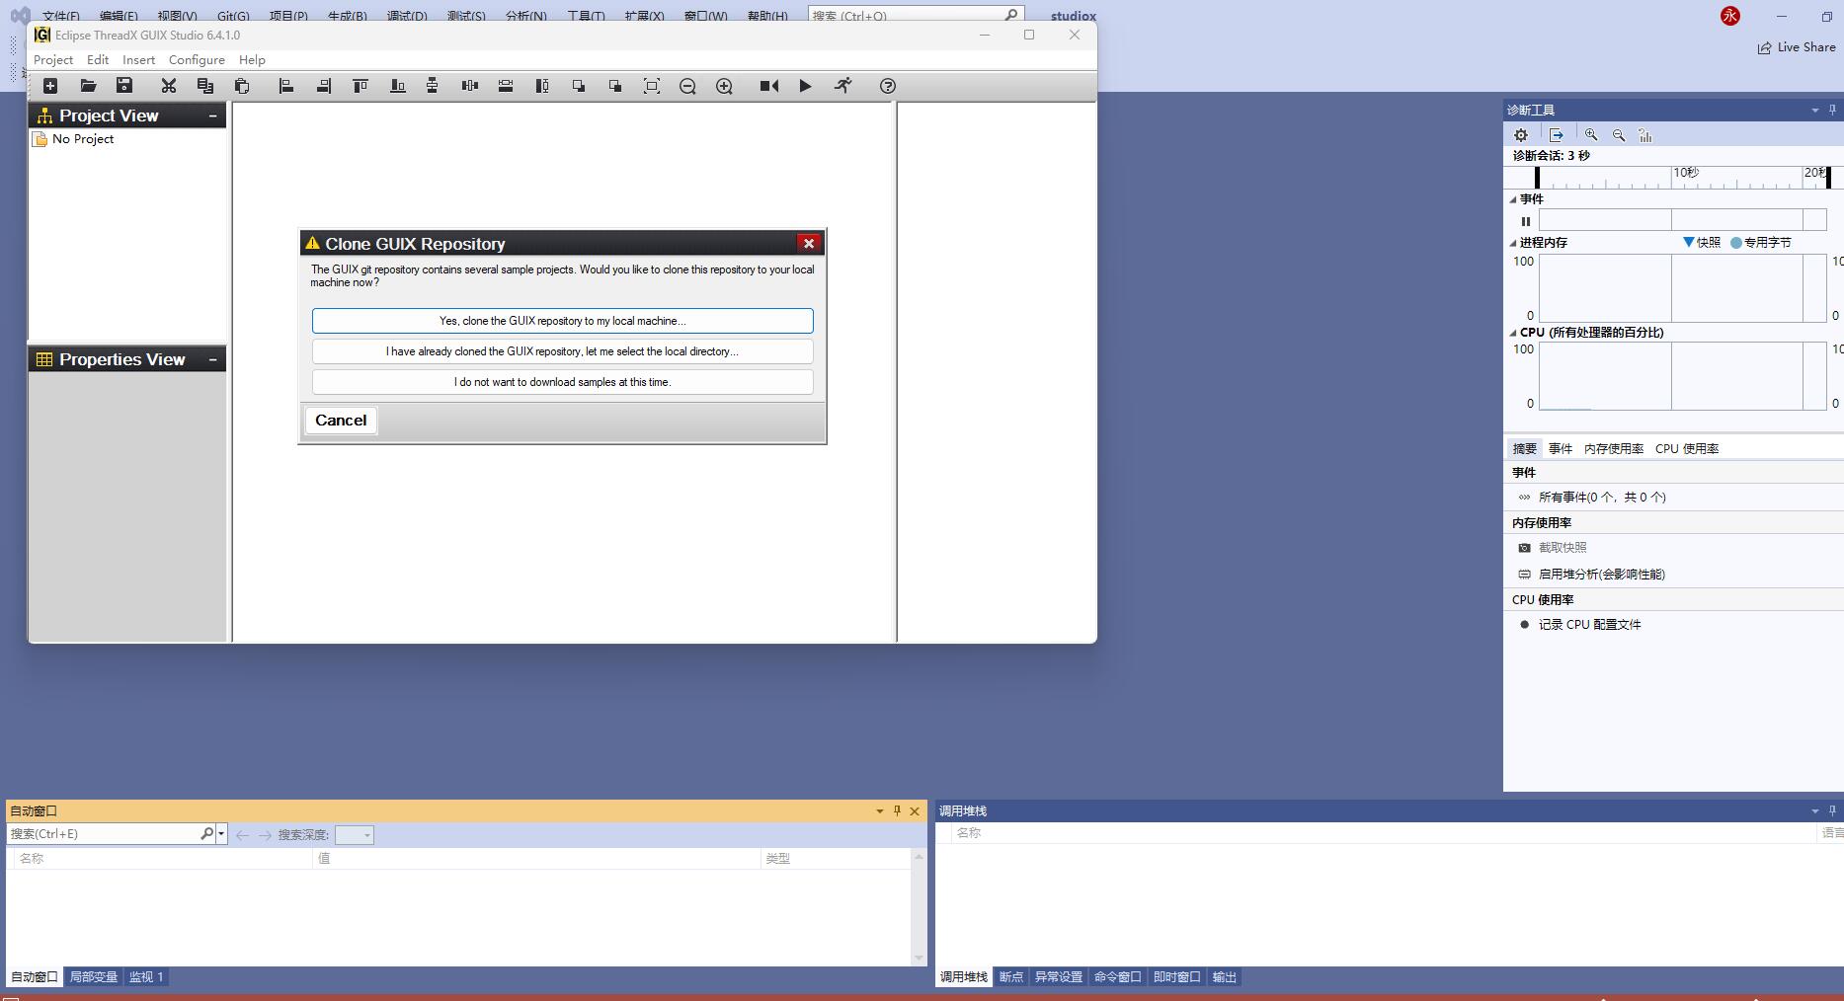Image resolution: width=1844 pixels, height=1001 pixels.
Task: Collapse the Project View panel
Action: 212,115
